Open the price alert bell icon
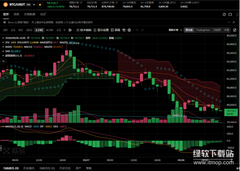This screenshot has height=171, width=240. pos(224,14)
